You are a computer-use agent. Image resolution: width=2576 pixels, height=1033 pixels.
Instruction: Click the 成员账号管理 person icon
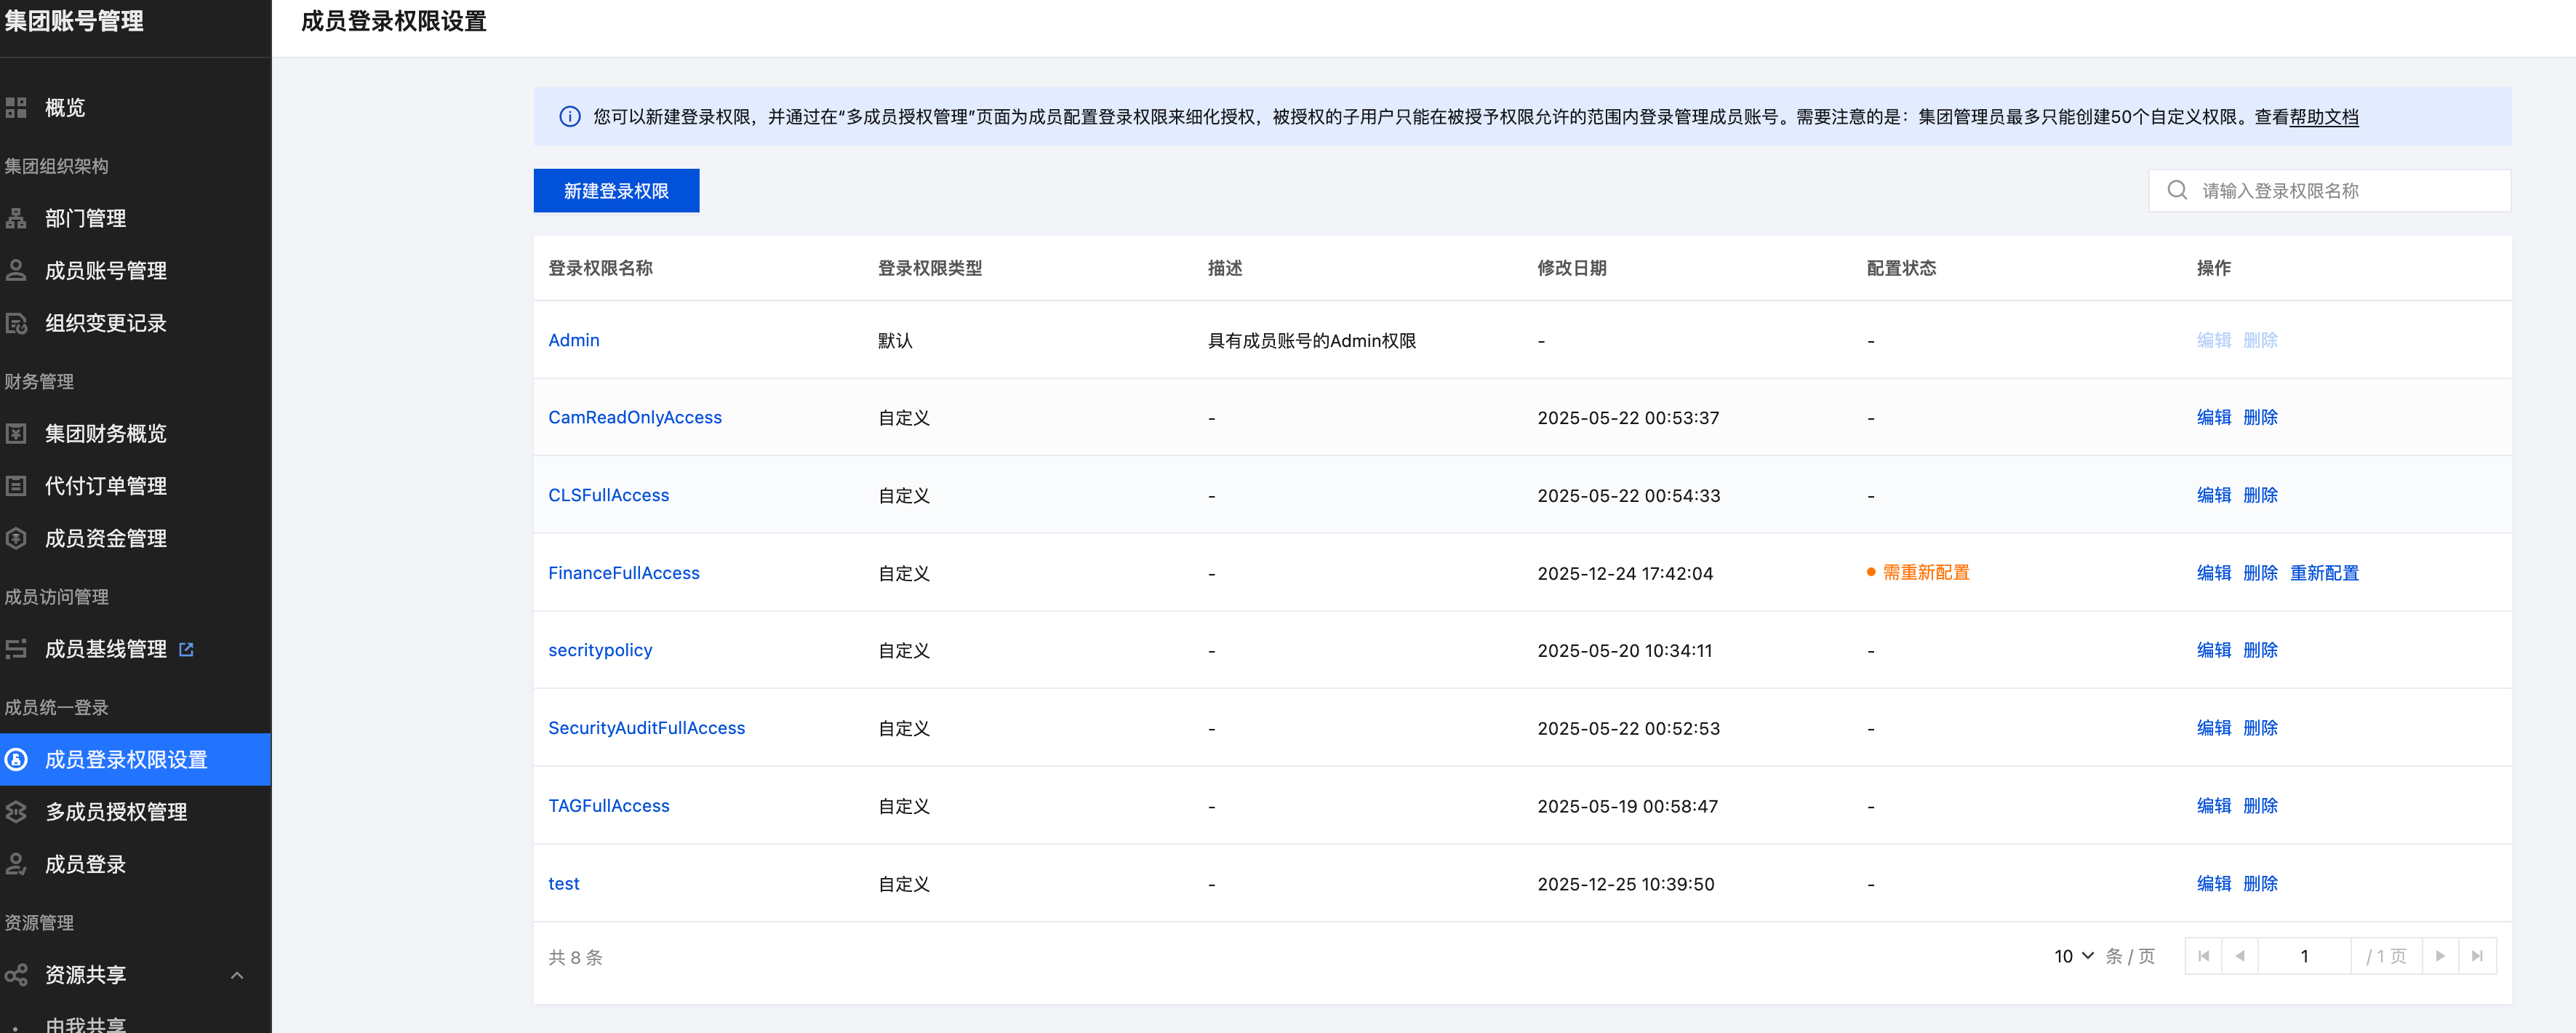tap(16, 270)
